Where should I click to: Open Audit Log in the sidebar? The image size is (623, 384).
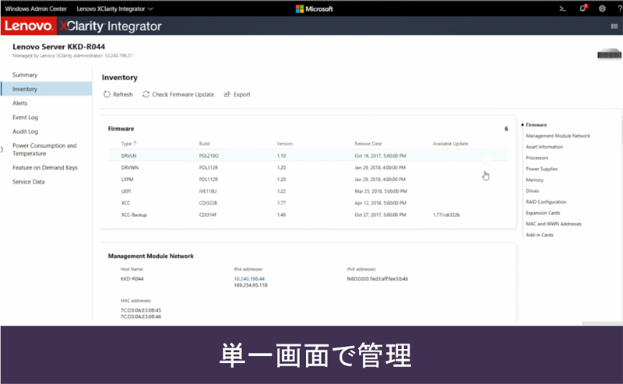pos(26,131)
